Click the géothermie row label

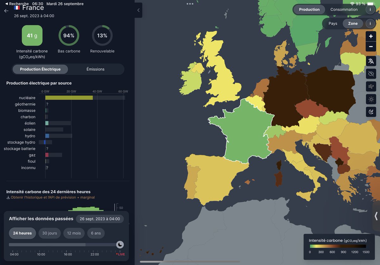25,104
